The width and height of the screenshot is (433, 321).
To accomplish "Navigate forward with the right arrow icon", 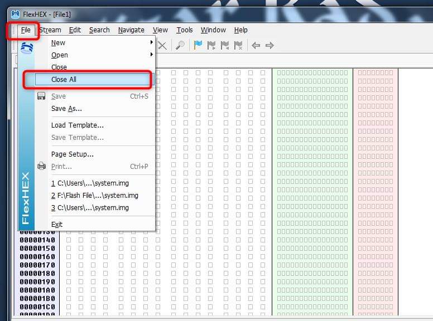I will pos(270,45).
